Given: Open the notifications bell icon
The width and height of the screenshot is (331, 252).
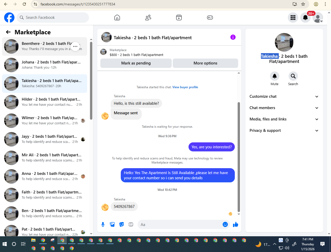Looking at the screenshot, I should pyautogui.click(x=305, y=18).
